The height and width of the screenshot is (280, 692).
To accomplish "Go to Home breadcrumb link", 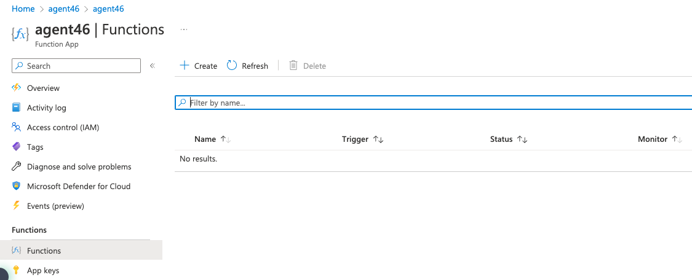I will pyautogui.click(x=23, y=9).
